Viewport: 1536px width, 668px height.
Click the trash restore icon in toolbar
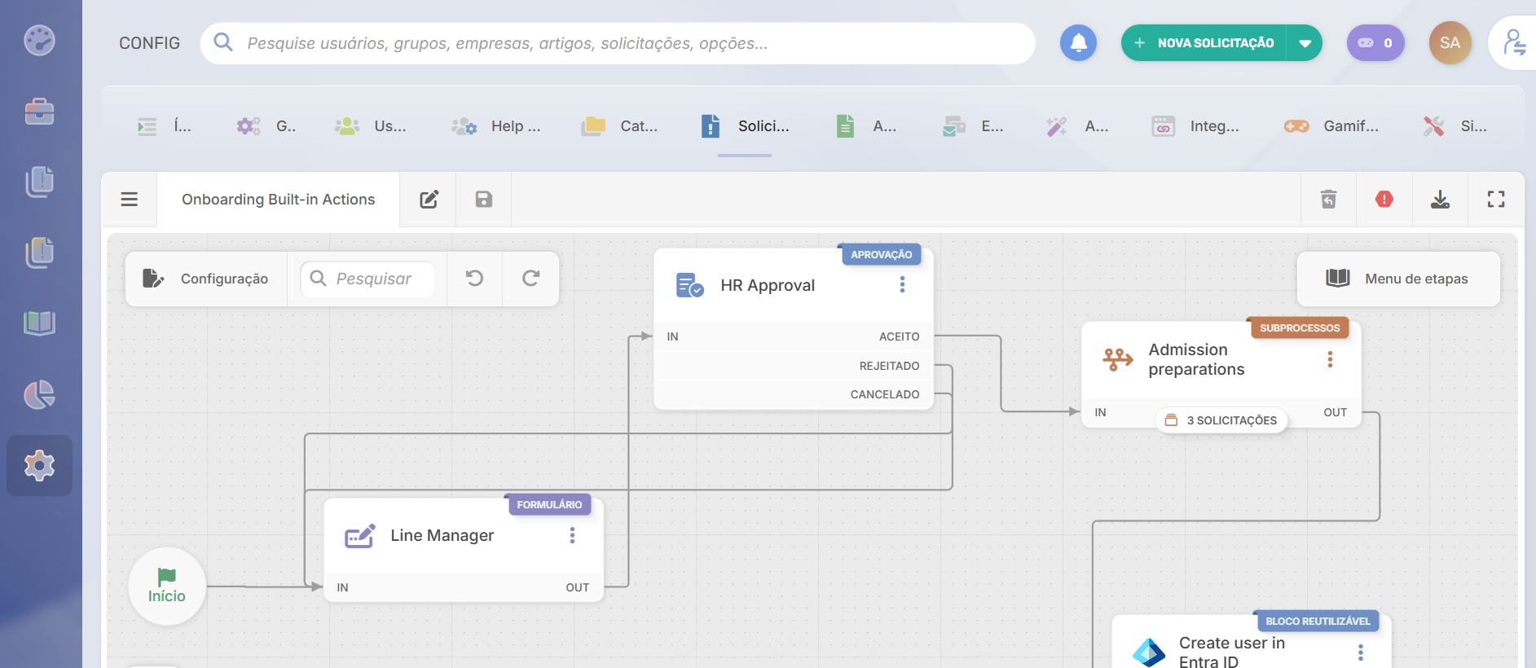(x=1328, y=199)
